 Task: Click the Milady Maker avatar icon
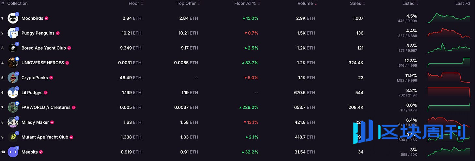tap(13, 123)
